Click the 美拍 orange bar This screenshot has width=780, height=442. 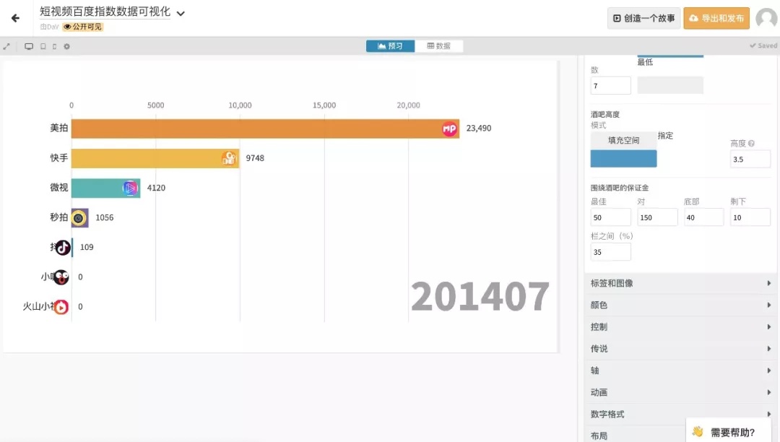[x=265, y=129]
